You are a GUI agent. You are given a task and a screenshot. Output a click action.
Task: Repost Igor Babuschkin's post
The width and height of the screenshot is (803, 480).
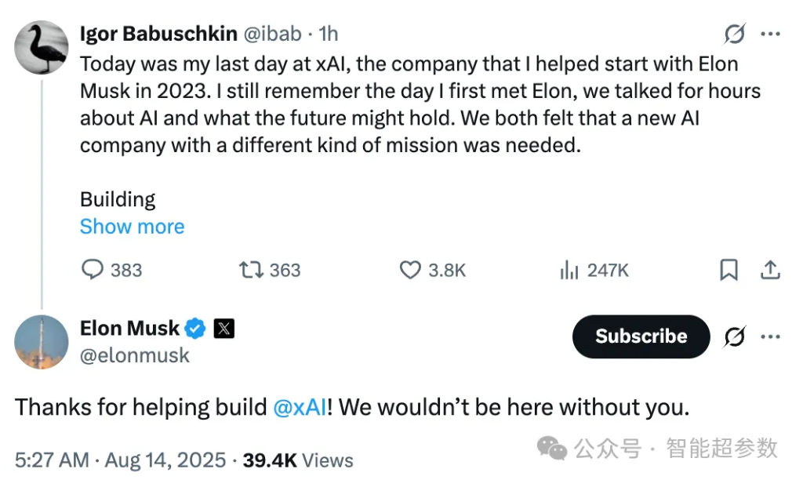click(250, 270)
